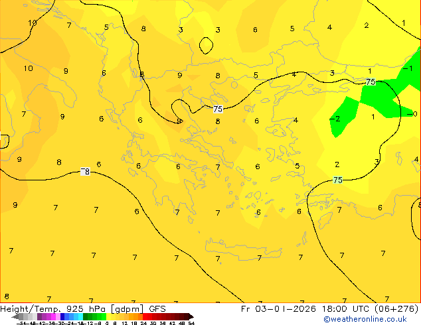
Task: Pick the bright red swatch above legend value 24
Action: (145, 316)
